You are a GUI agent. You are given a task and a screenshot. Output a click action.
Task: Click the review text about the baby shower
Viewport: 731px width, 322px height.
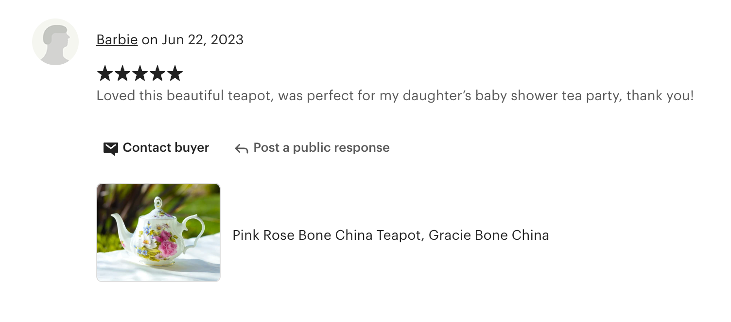coord(395,95)
